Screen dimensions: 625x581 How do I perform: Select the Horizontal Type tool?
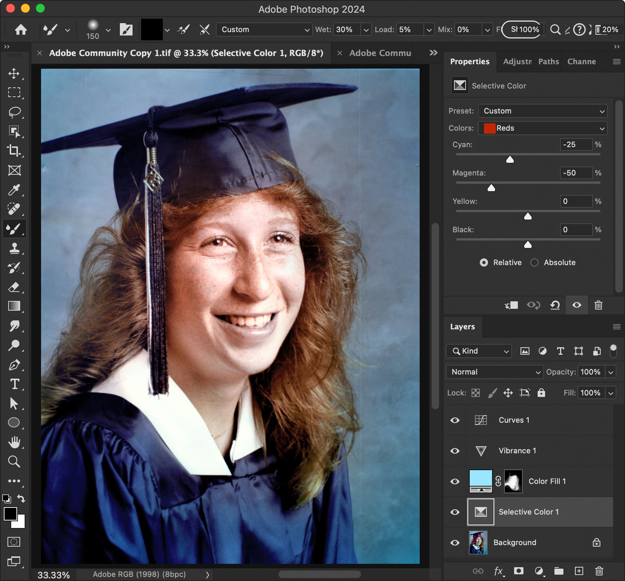pos(14,385)
